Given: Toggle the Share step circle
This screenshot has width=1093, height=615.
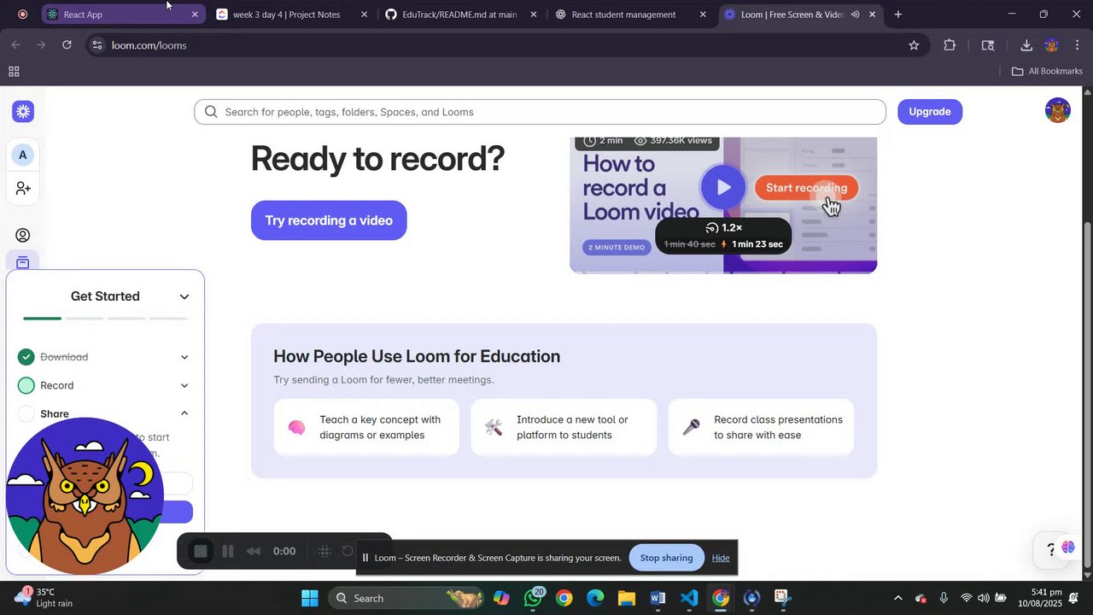Looking at the screenshot, I should click(26, 414).
